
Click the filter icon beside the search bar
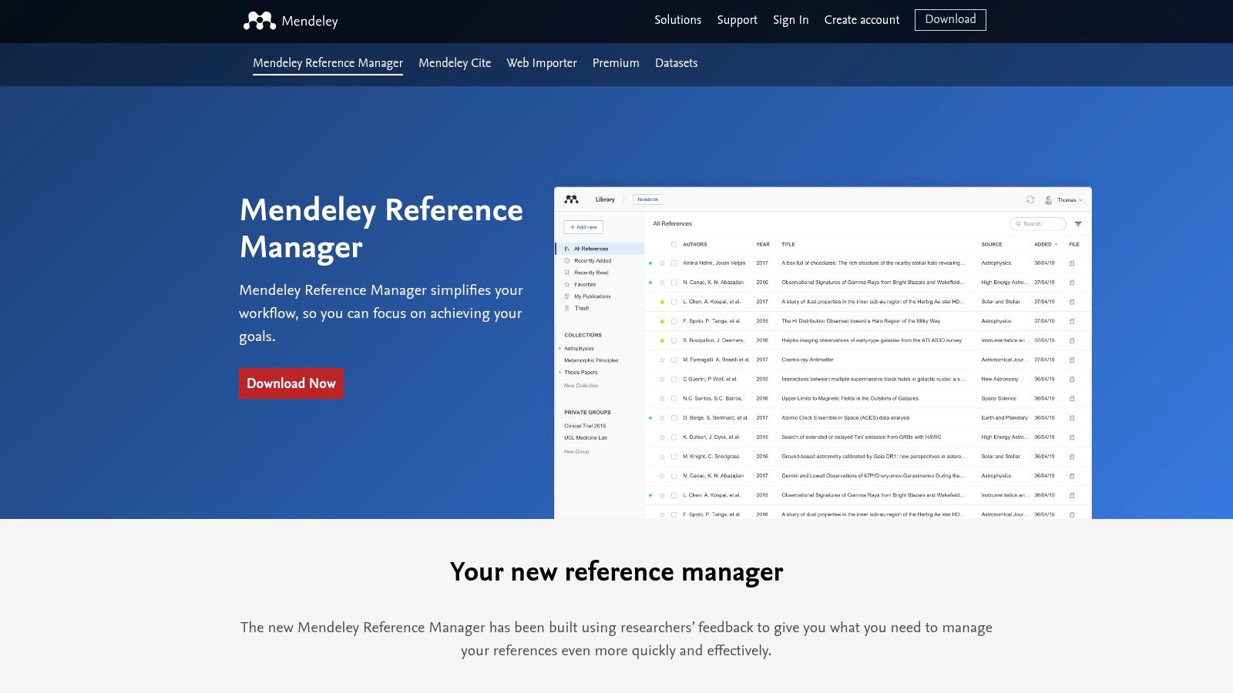(1078, 223)
